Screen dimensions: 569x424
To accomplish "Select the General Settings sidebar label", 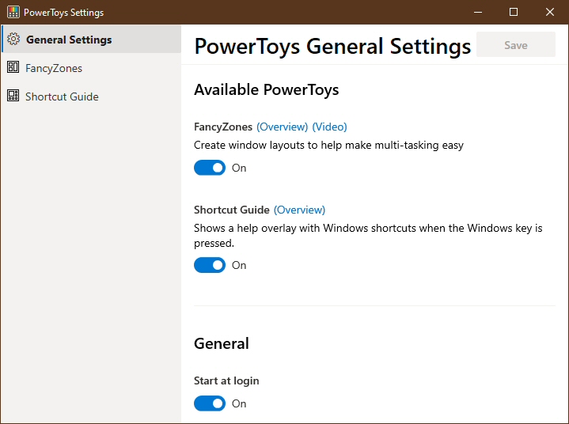I will coord(69,40).
